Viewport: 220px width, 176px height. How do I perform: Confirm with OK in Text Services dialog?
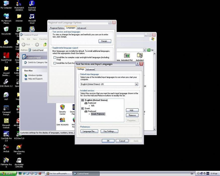pos(108,141)
